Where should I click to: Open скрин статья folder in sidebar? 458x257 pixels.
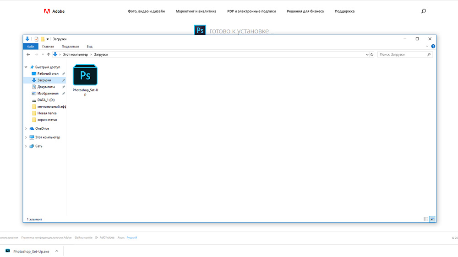[47, 120]
